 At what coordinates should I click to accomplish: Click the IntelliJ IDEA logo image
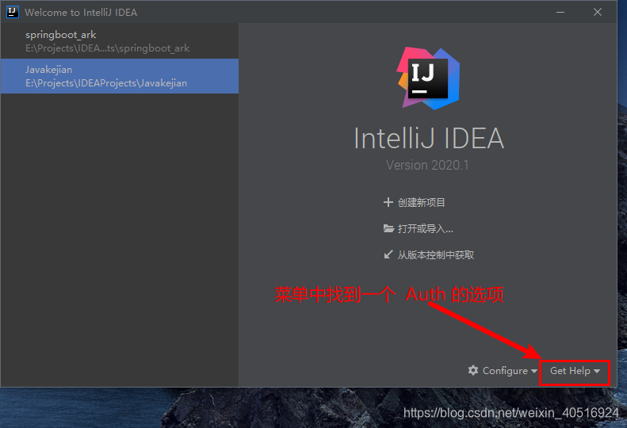pyautogui.click(x=429, y=78)
